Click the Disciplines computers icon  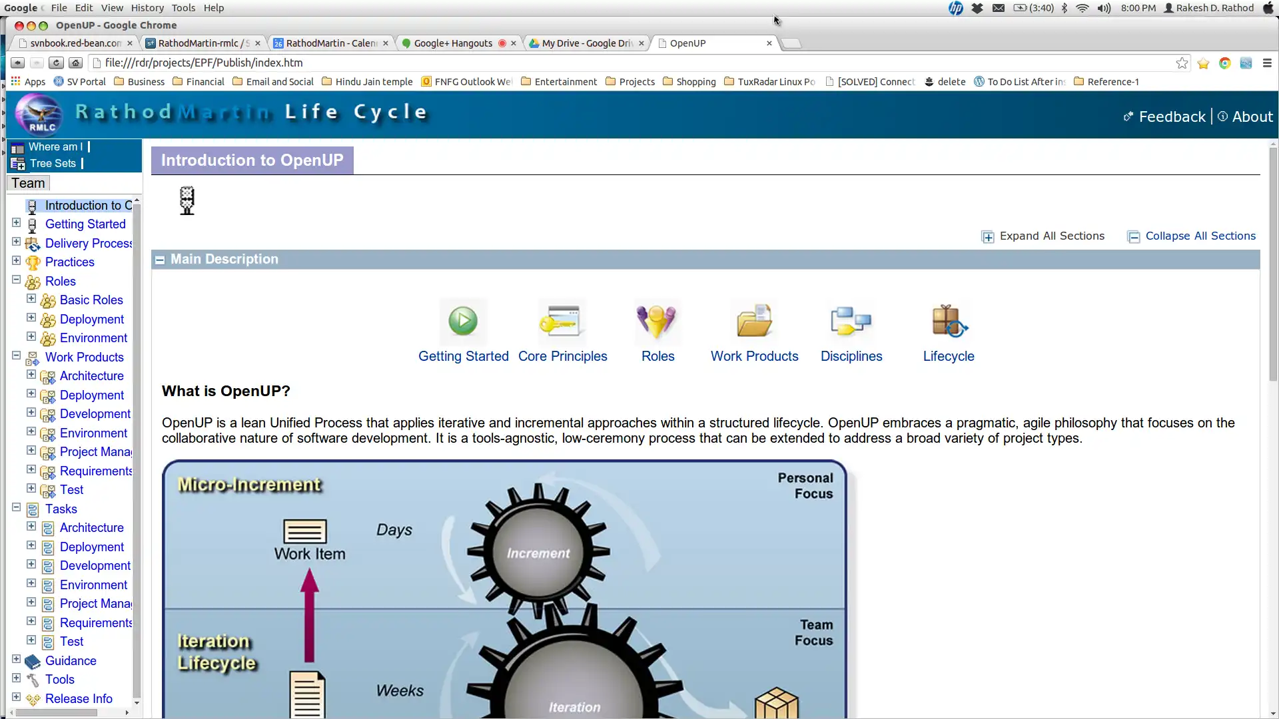pos(851,321)
